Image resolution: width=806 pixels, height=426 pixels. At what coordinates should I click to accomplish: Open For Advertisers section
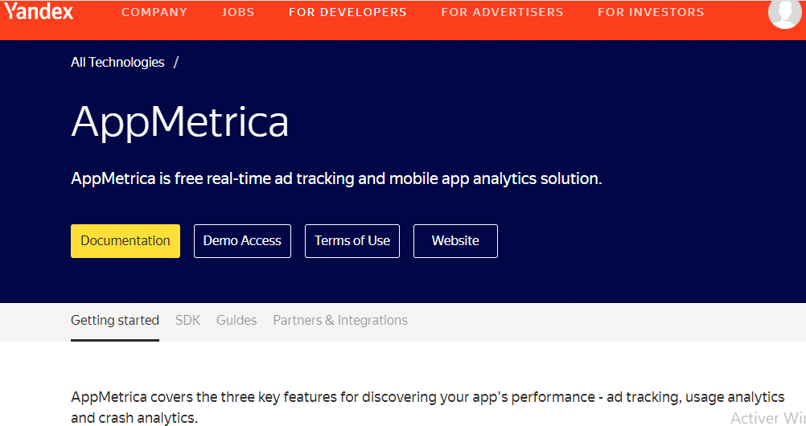[x=502, y=12]
